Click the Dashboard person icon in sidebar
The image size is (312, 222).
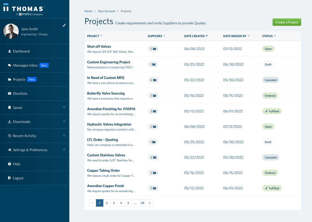tap(9, 51)
